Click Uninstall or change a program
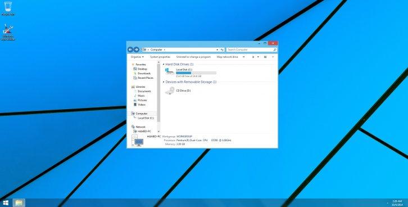Screen dimensions: 408x207 [193, 57]
